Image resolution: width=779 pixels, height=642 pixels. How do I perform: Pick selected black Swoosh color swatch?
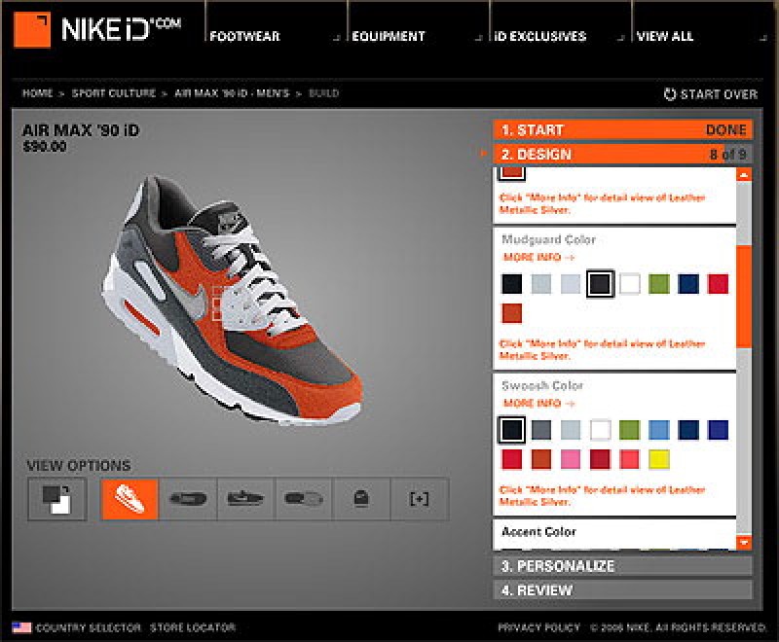512,430
